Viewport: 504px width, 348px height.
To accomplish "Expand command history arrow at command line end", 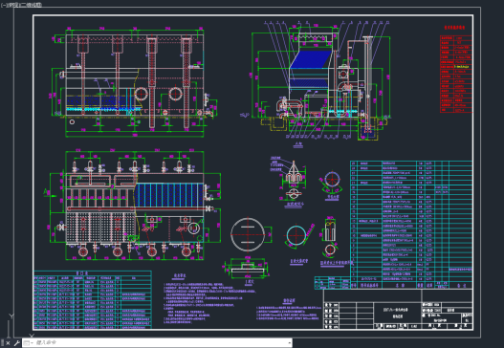I will [x=289, y=343].
